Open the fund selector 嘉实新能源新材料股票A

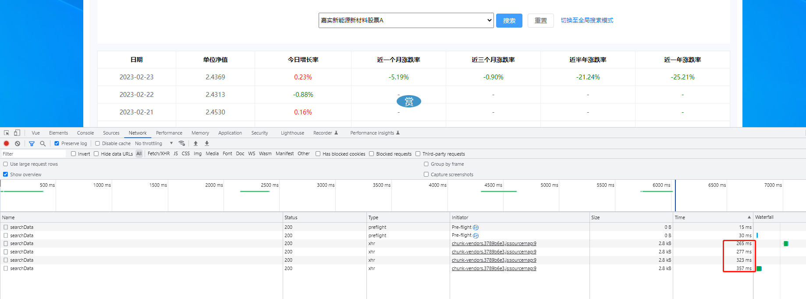point(406,20)
